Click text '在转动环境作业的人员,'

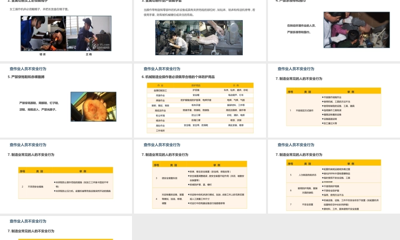[x=302, y=26]
